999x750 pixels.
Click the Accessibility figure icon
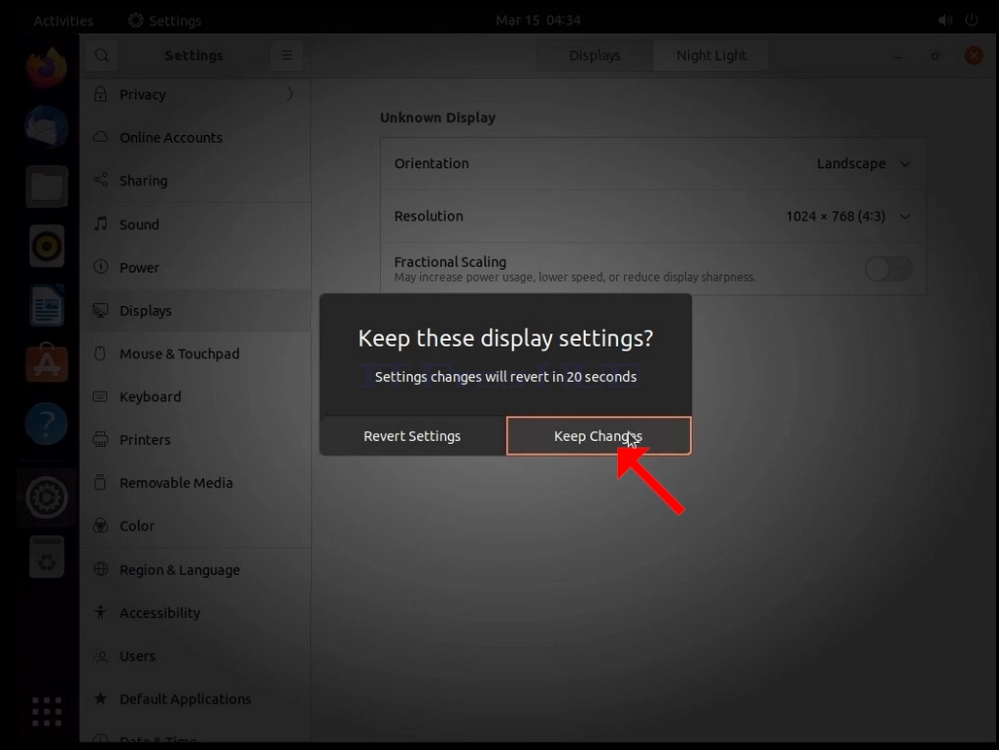pyautogui.click(x=100, y=612)
